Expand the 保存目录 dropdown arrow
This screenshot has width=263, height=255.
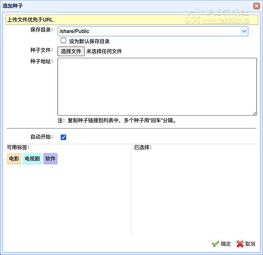(x=244, y=31)
